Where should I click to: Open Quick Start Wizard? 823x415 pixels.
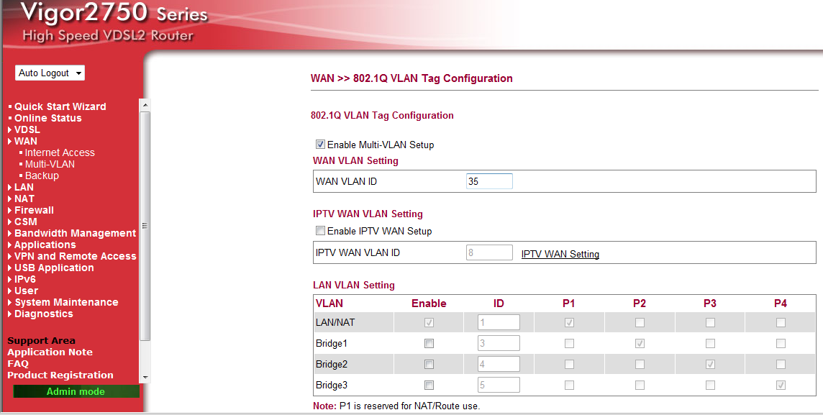[60, 106]
